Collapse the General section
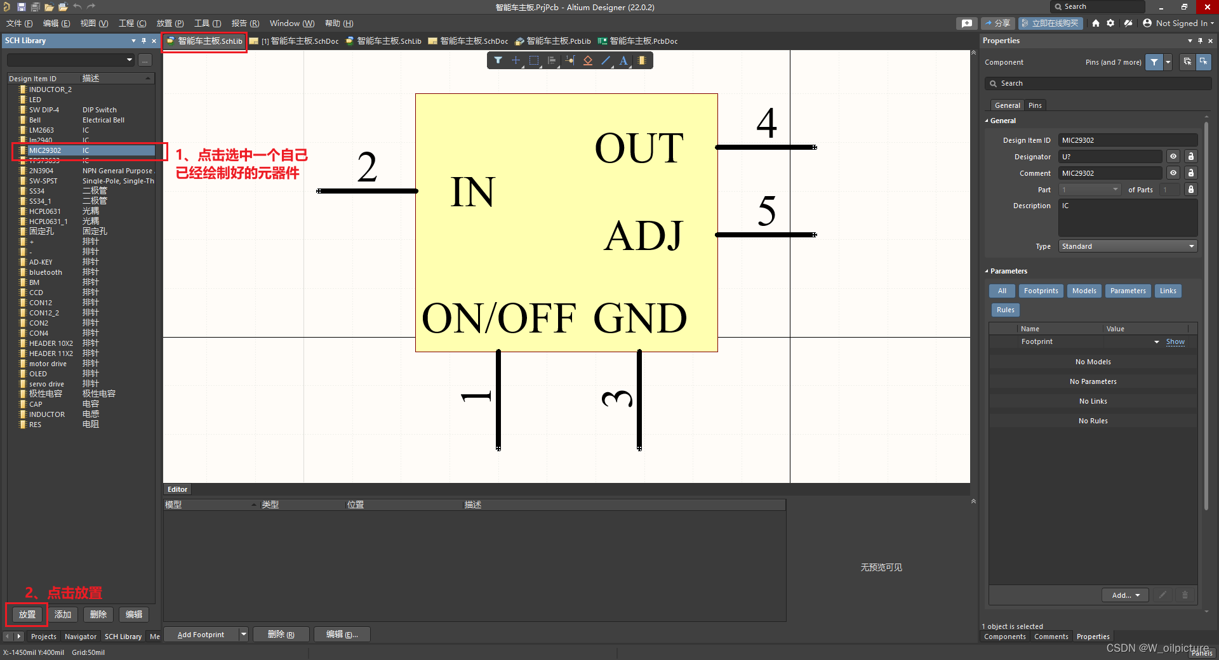Screen dimensions: 1219x660 tap(987, 121)
